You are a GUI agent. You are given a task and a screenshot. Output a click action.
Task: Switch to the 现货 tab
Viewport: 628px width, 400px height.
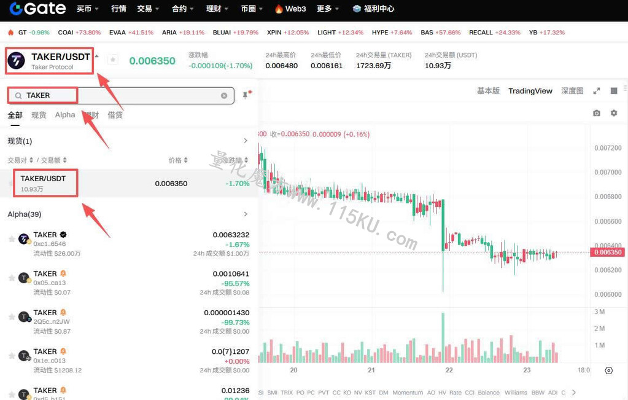pos(39,116)
